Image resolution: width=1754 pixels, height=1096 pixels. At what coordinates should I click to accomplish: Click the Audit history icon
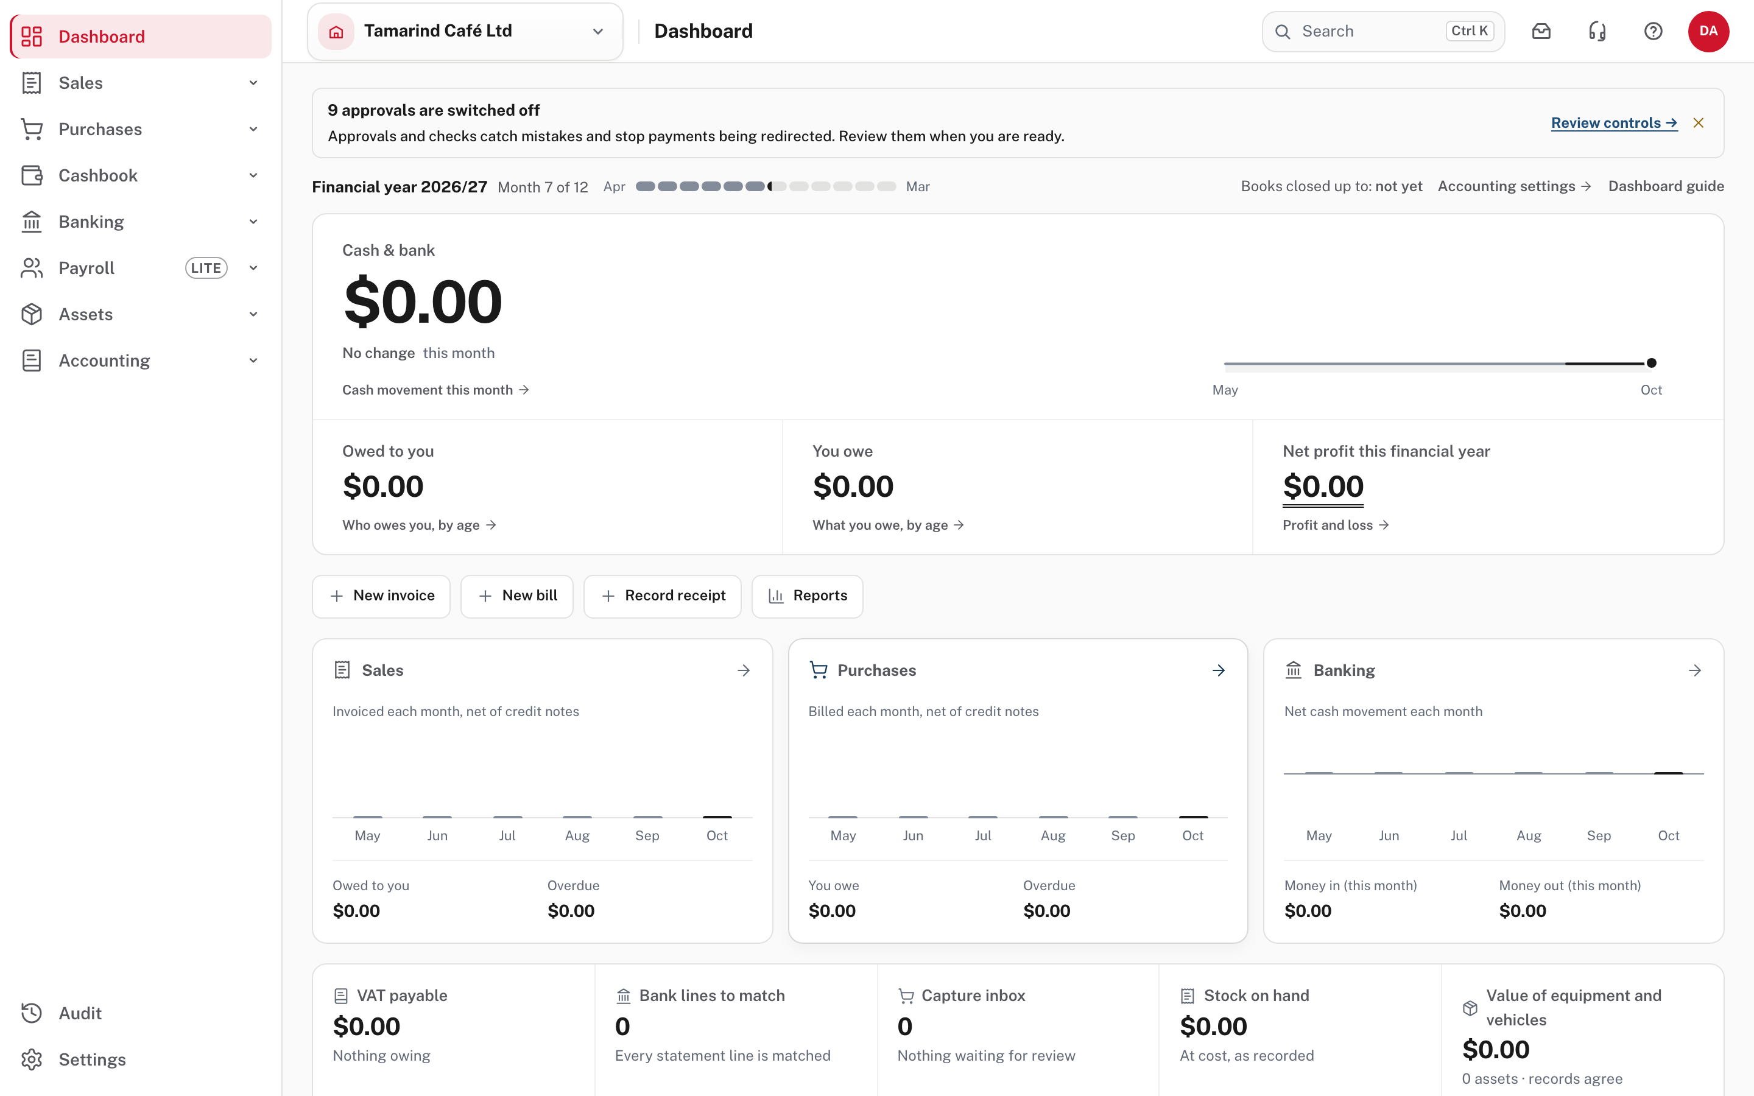[x=31, y=1013]
